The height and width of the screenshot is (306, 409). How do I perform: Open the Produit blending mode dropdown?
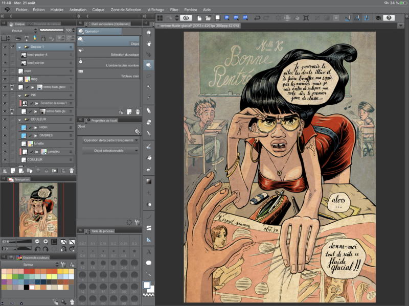[18, 31]
